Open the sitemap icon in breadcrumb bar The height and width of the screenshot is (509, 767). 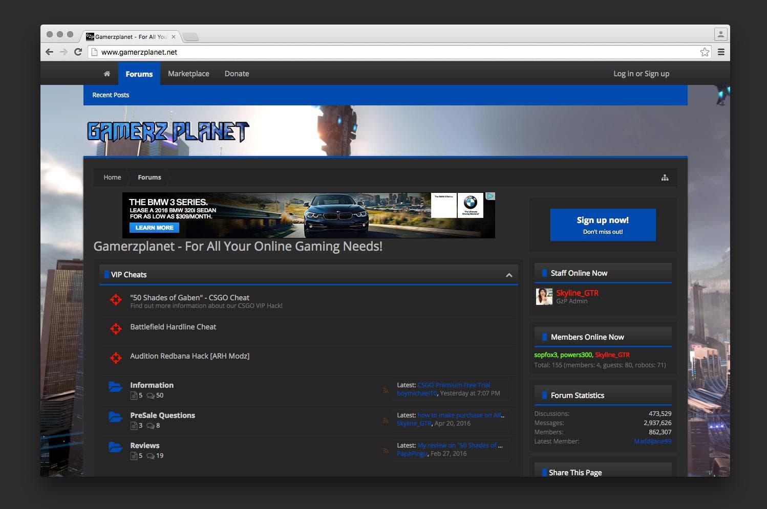(665, 178)
